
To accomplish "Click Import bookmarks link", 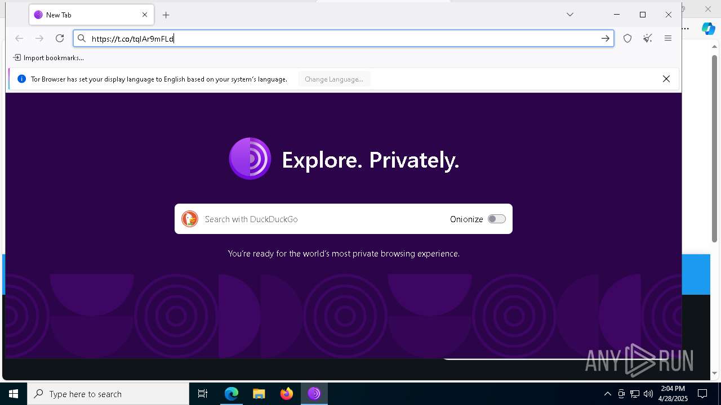I will click(48, 57).
